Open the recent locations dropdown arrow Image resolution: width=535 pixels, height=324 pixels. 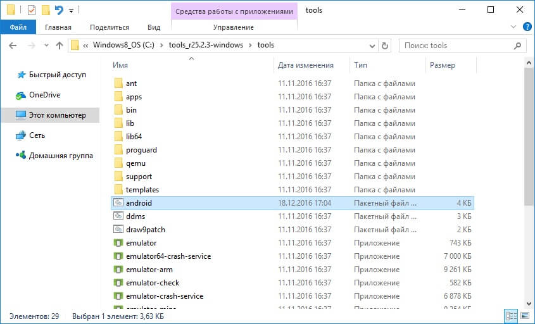45,46
